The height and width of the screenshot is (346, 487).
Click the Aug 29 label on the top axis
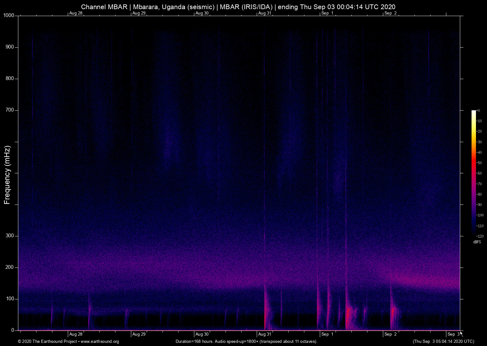138,13
